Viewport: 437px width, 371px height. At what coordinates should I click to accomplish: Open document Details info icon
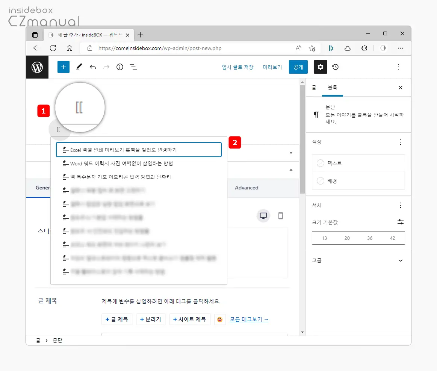[x=120, y=67]
